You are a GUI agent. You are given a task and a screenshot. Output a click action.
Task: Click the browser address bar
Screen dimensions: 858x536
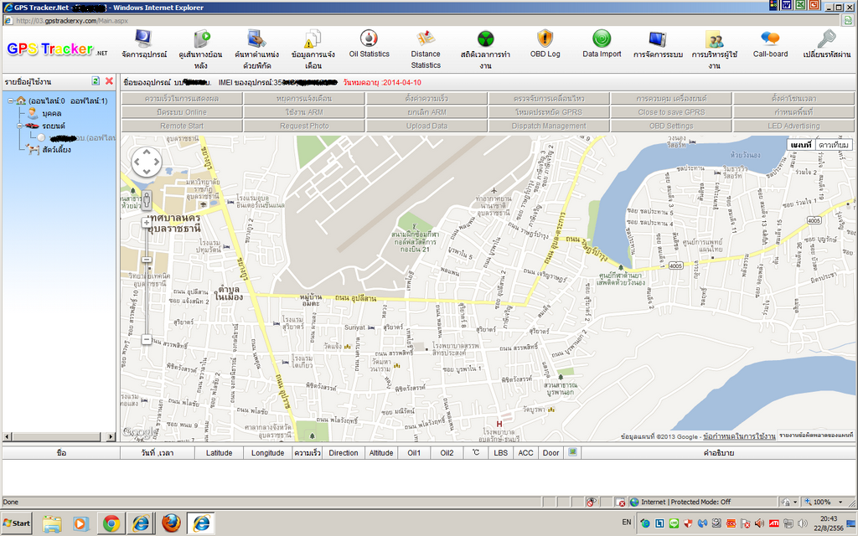click(421, 21)
